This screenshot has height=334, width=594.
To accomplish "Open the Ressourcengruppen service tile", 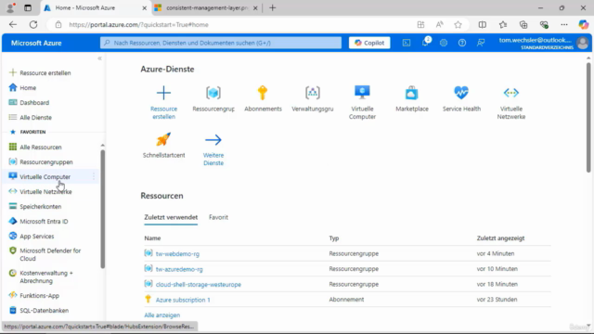I will click(213, 99).
